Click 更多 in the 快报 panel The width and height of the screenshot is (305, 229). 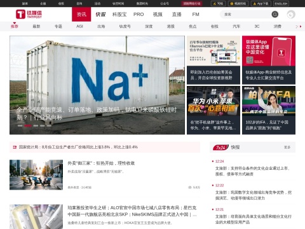pyautogui.click(x=287, y=148)
